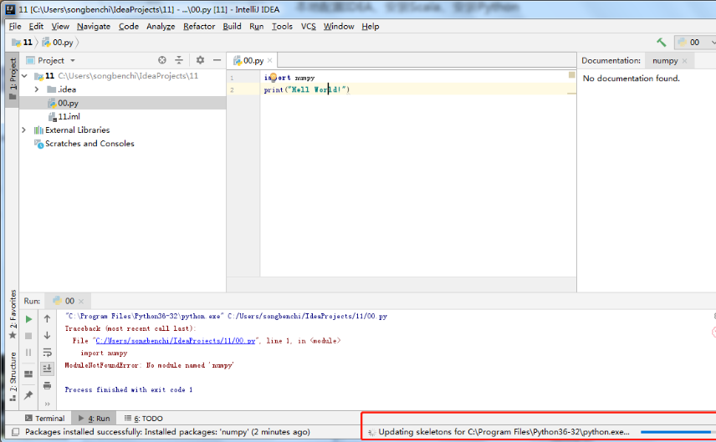Select Scratches and Consoles

click(x=89, y=144)
